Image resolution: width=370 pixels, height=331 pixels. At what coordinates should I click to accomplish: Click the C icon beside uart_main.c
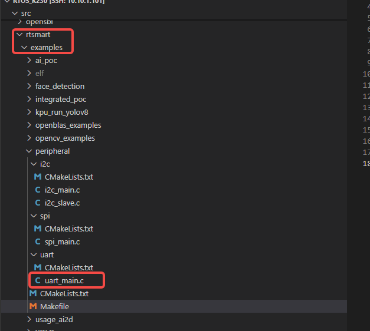pos(38,280)
